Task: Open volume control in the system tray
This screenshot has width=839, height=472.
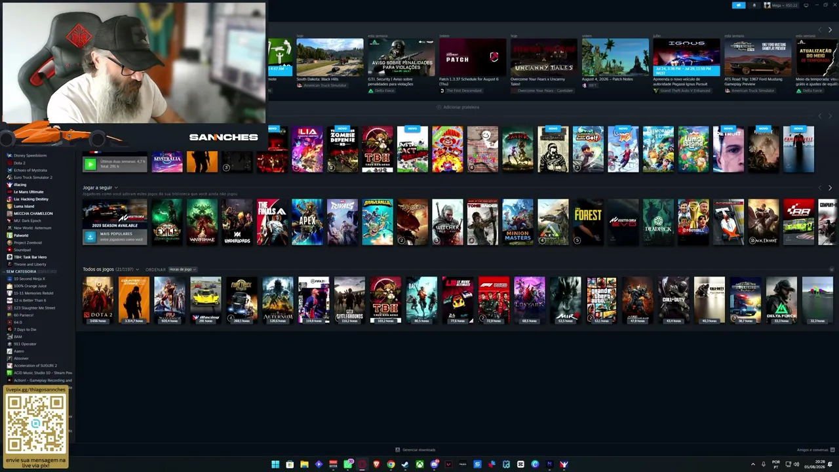Action: (796, 464)
